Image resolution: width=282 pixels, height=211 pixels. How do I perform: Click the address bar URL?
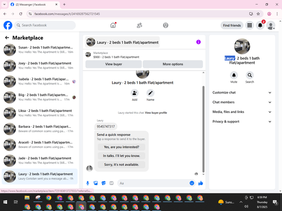click(x=67, y=14)
